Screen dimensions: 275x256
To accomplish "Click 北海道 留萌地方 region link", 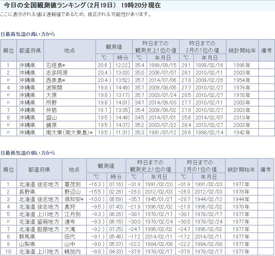I will pyautogui.click(x=39, y=222).
